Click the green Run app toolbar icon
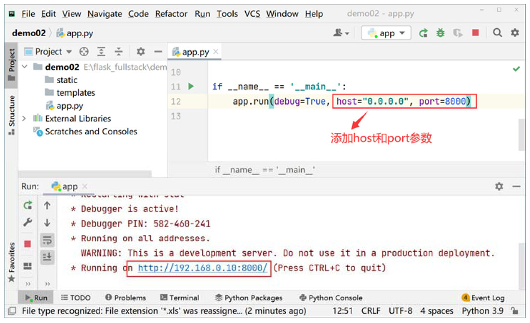The image size is (530, 323). pos(423,33)
